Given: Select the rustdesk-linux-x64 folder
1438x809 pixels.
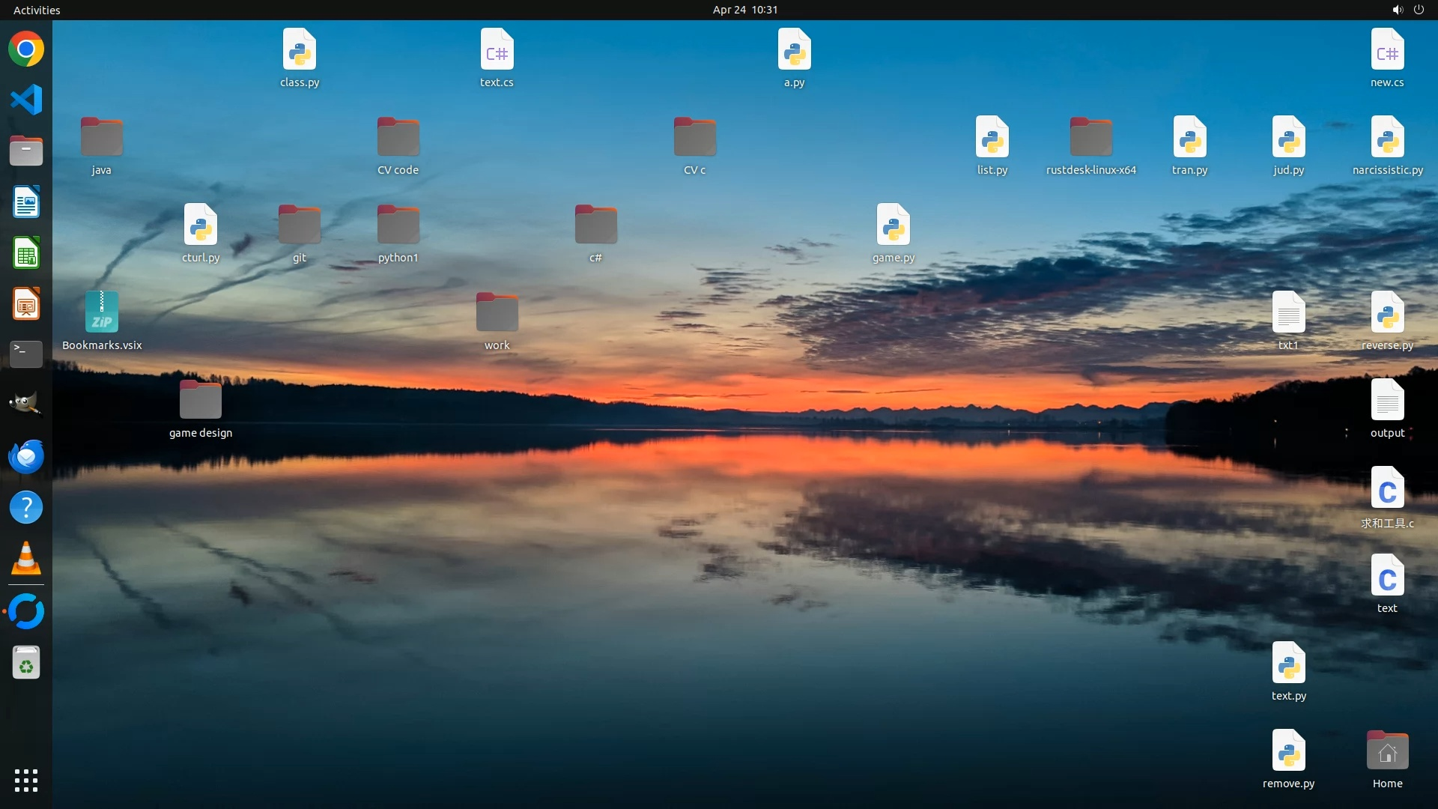Looking at the screenshot, I should (1090, 137).
